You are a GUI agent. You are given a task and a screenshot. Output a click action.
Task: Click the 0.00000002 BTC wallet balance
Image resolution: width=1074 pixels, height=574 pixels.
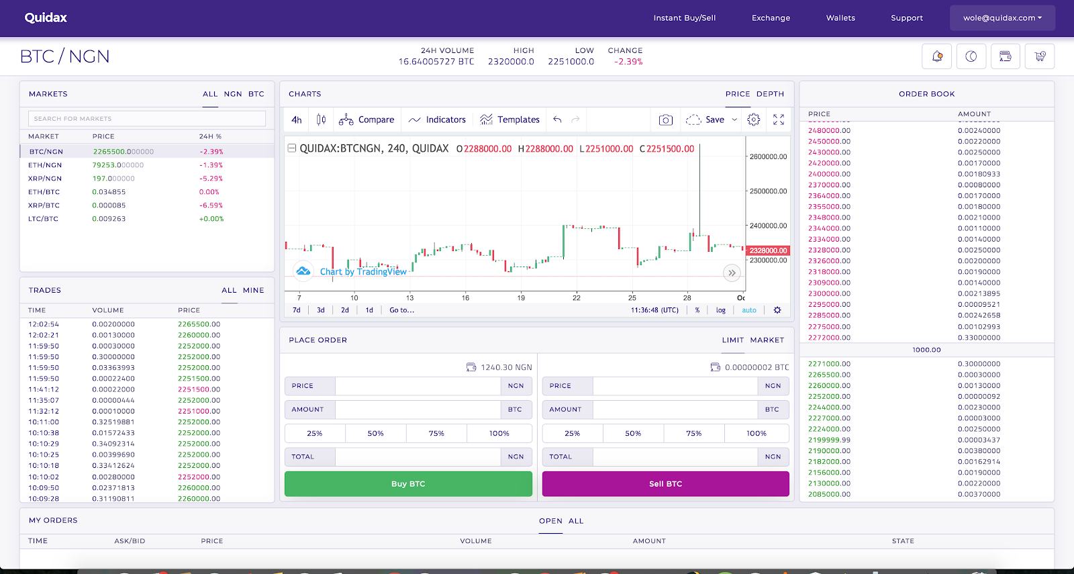click(750, 367)
